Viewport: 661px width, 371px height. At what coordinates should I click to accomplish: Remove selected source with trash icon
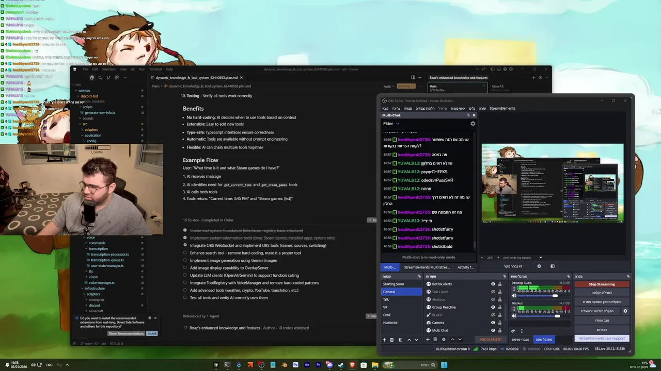(435, 340)
